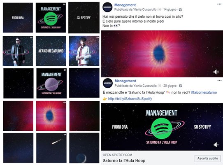Open the #FAICOMESATURNO grid tile
The height and width of the screenshot is (165, 223).
pyautogui.click(x=51, y=51)
